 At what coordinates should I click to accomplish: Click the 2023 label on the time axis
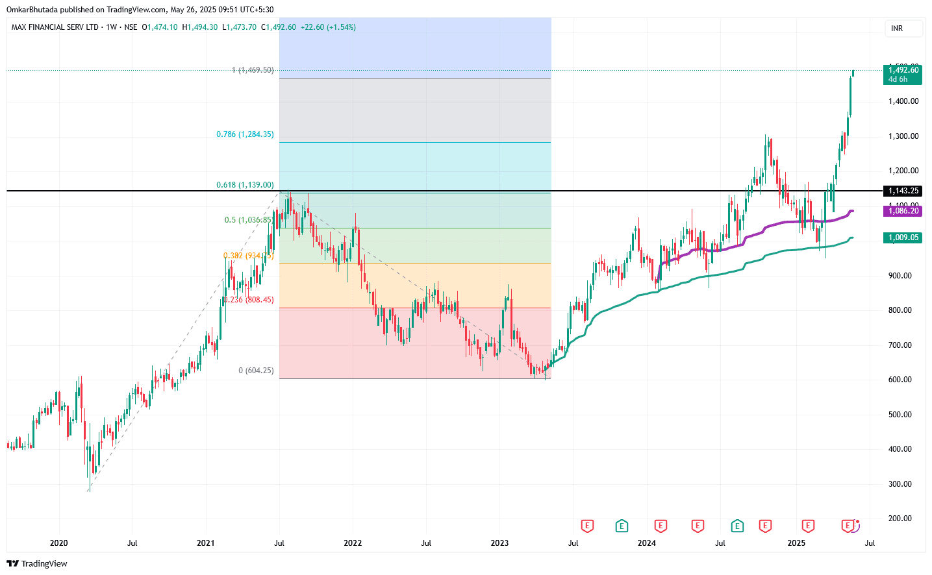[499, 543]
